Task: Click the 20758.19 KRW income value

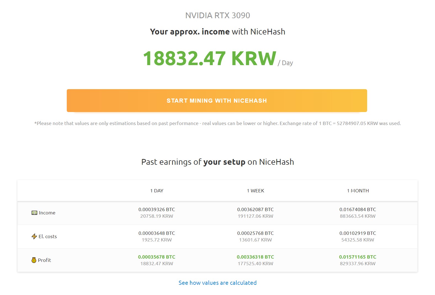Action: point(157,216)
